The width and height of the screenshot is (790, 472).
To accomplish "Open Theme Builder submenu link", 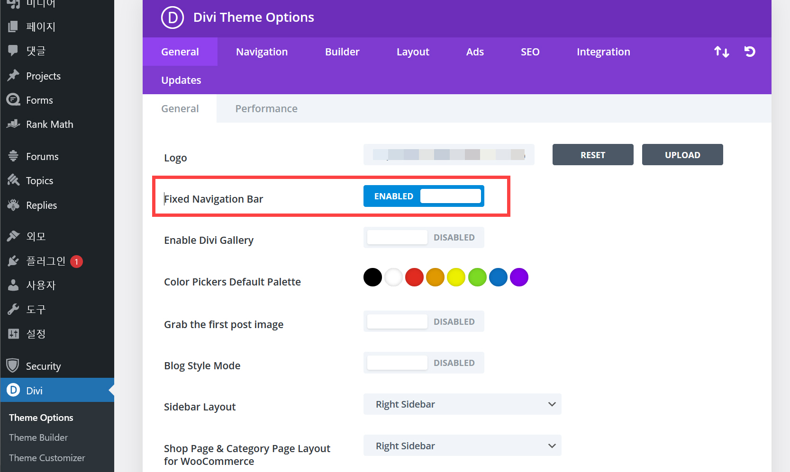I will point(38,437).
